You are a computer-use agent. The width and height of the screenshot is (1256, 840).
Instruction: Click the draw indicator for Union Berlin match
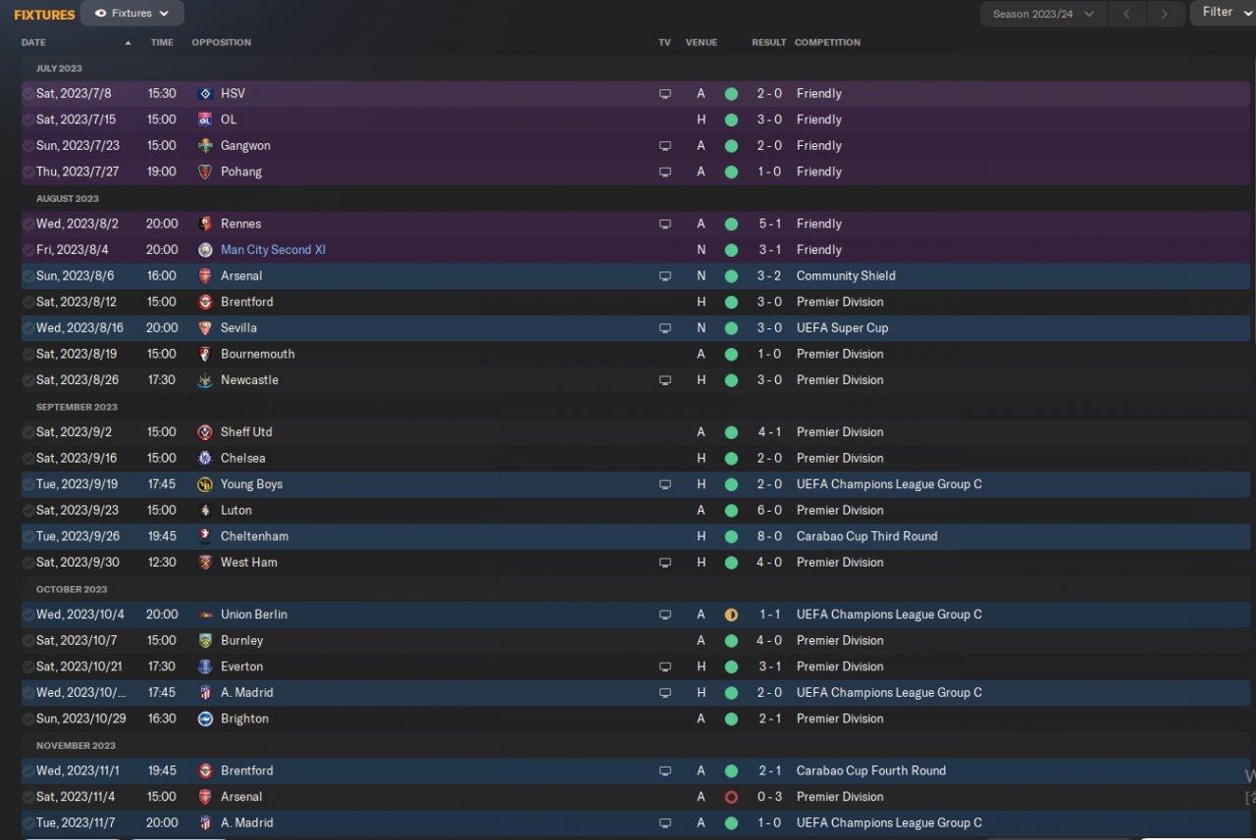(x=731, y=615)
